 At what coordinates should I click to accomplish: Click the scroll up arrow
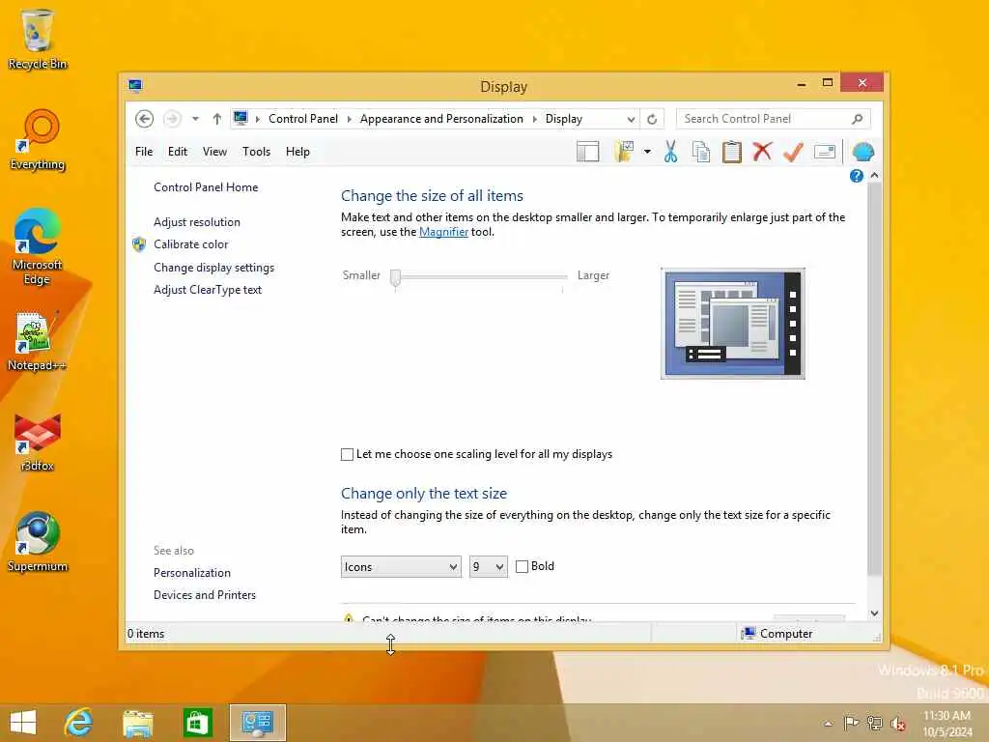(874, 176)
